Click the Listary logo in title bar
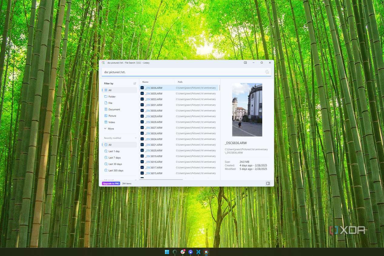Screen dimensions: 384x256 click(103, 63)
